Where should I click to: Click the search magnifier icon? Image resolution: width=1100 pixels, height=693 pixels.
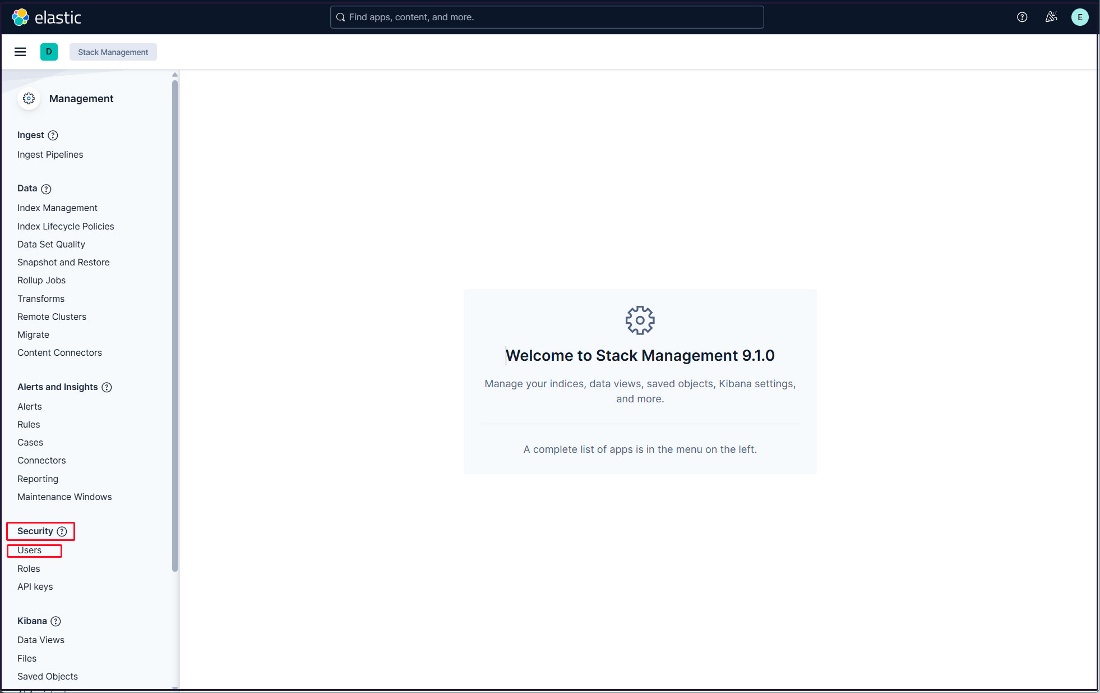pos(340,17)
